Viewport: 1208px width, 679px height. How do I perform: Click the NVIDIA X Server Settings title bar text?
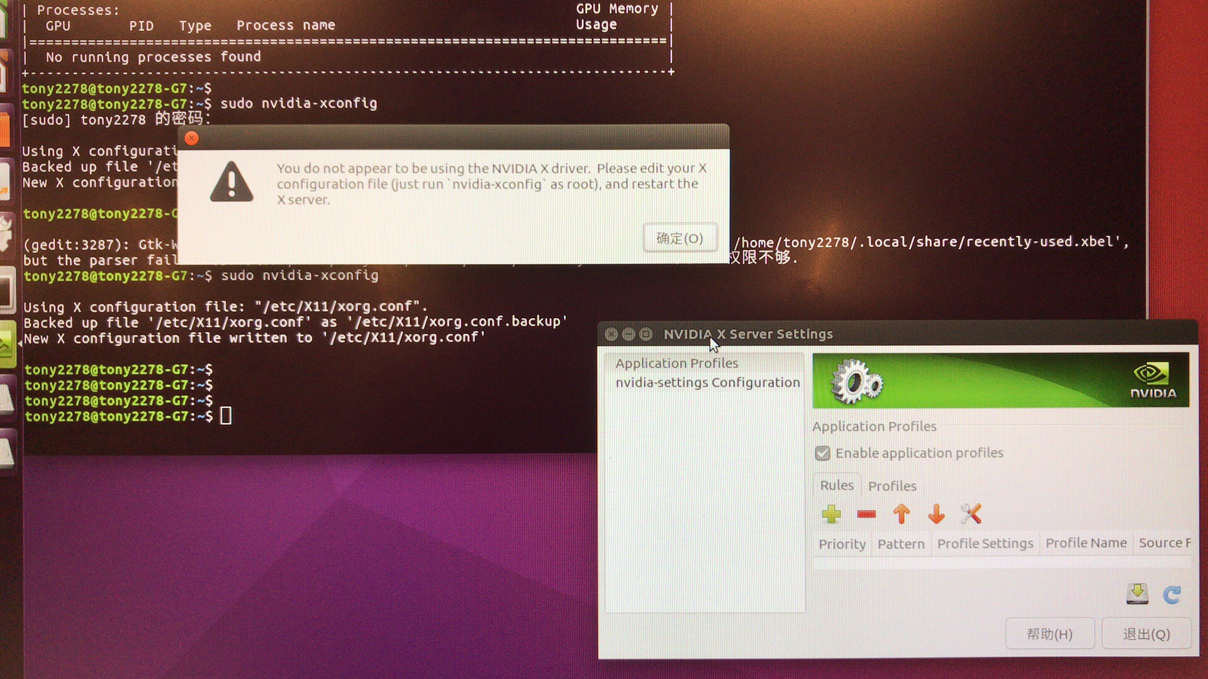[748, 334]
